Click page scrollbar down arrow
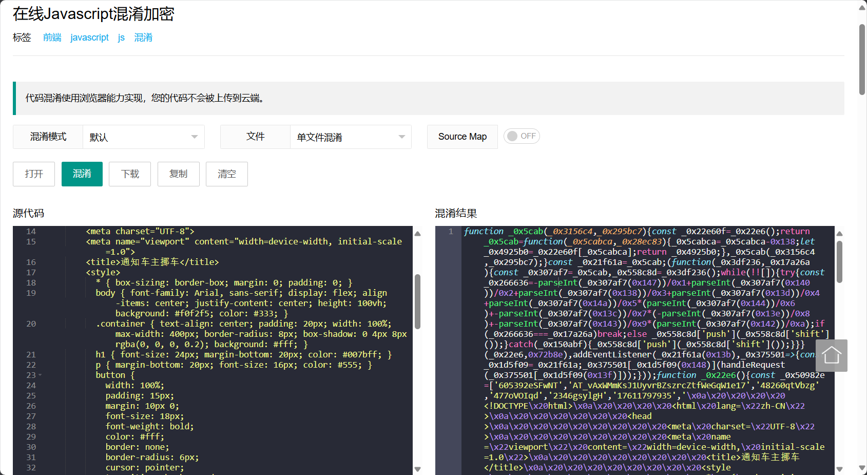Image resolution: width=867 pixels, height=475 pixels. 862,468
